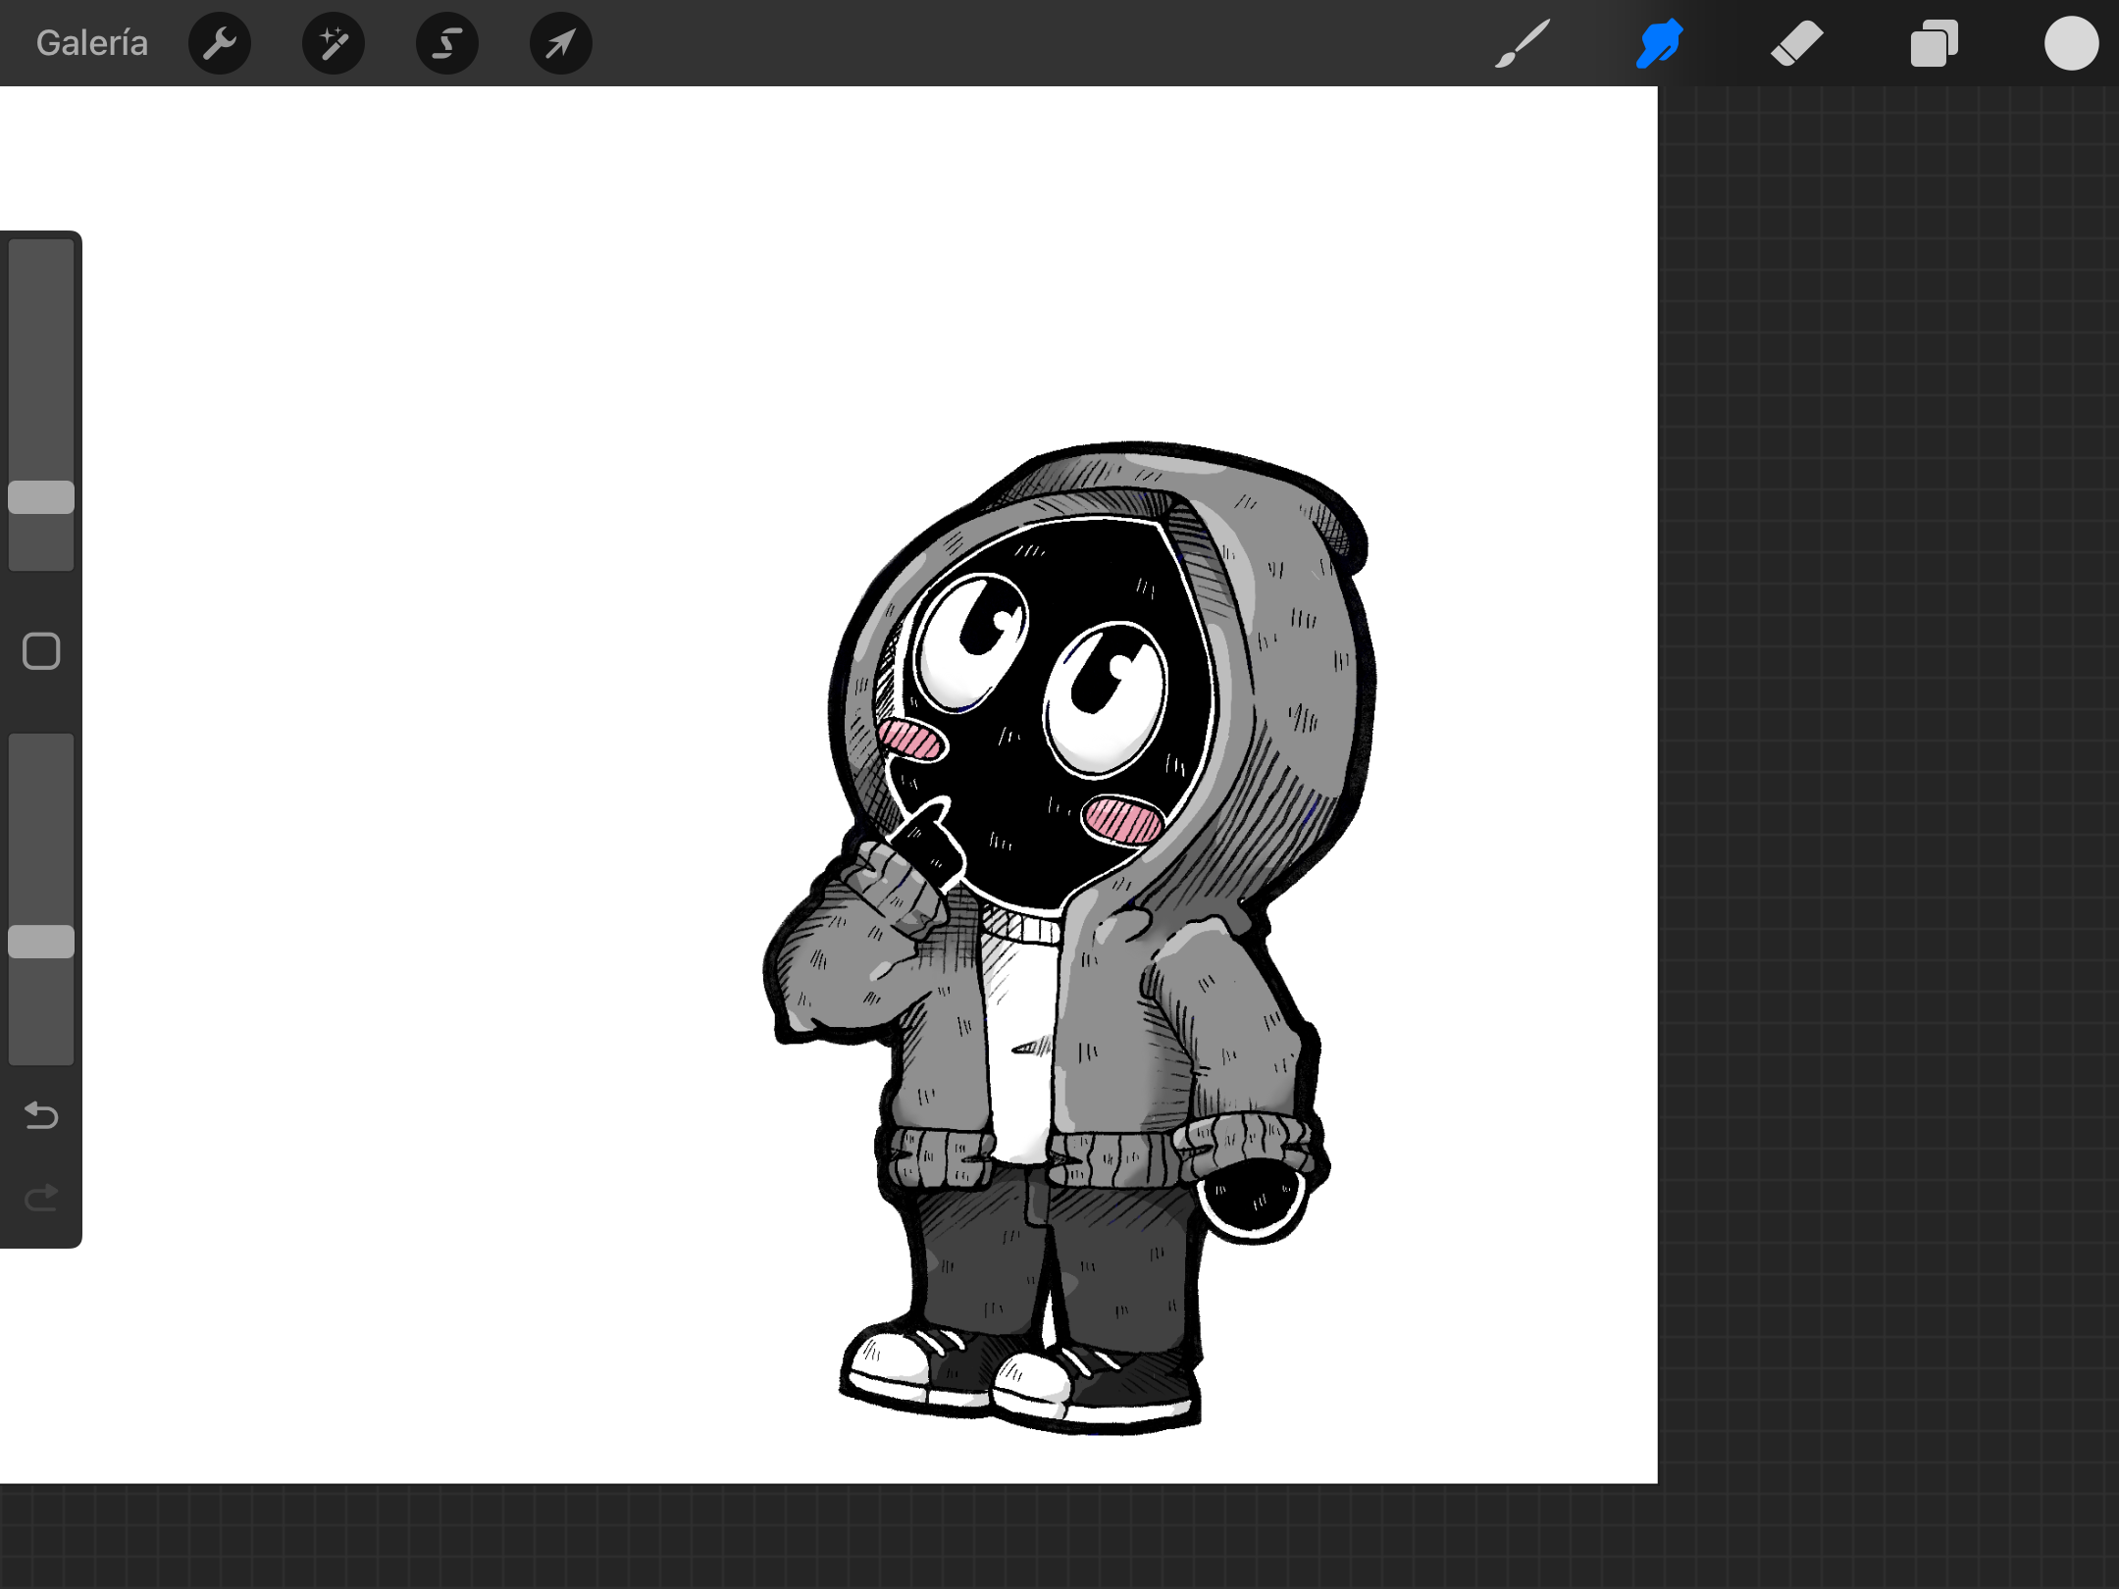Open the Actions wrench menu
This screenshot has height=1589, width=2119.
click(x=220, y=43)
